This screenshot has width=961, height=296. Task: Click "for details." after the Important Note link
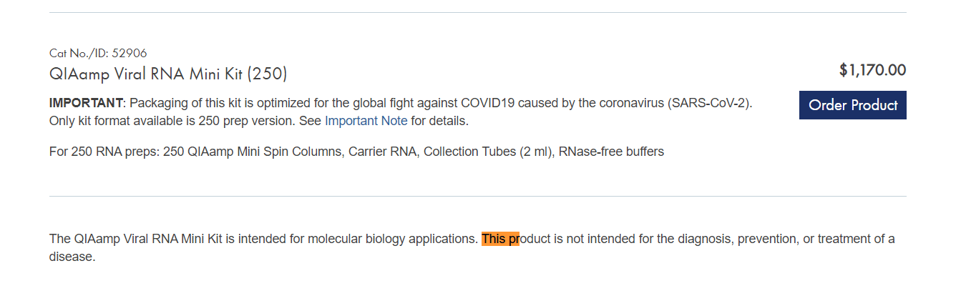(x=439, y=121)
